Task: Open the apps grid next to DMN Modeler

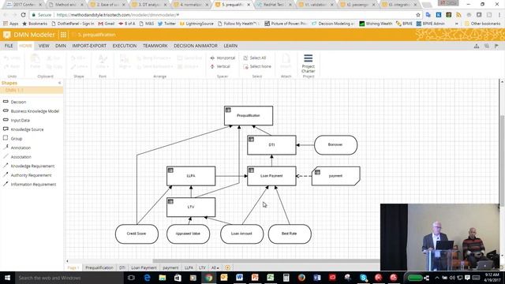Action: click(63, 35)
